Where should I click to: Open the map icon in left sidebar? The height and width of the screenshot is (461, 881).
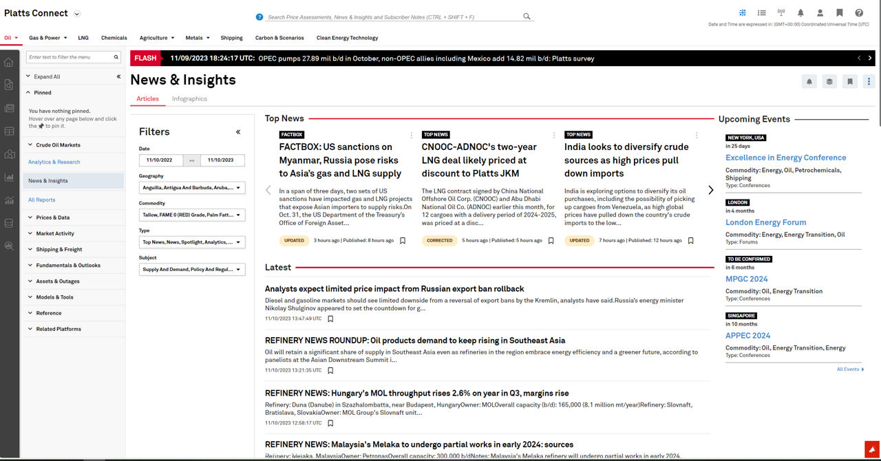[9, 154]
